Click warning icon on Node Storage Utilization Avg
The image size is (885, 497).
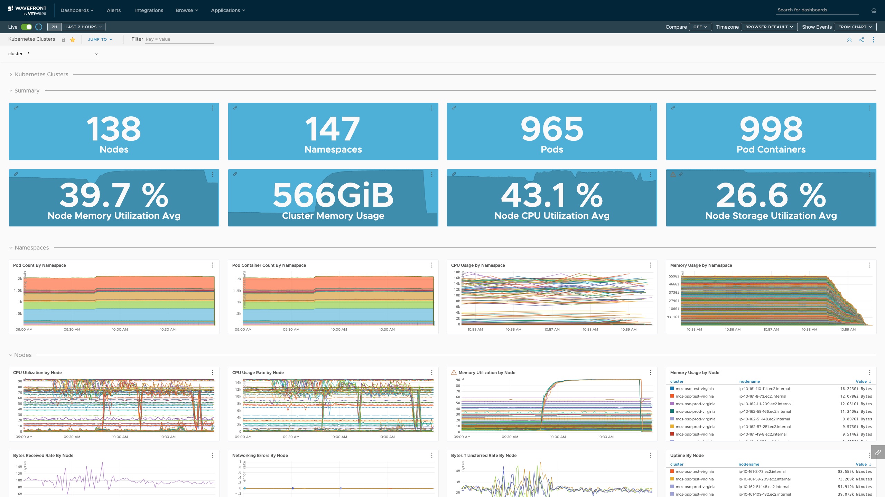pyautogui.click(x=673, y=174)
